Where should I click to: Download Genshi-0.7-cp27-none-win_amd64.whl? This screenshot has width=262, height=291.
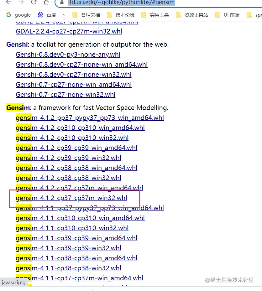[x=74, y=85]
